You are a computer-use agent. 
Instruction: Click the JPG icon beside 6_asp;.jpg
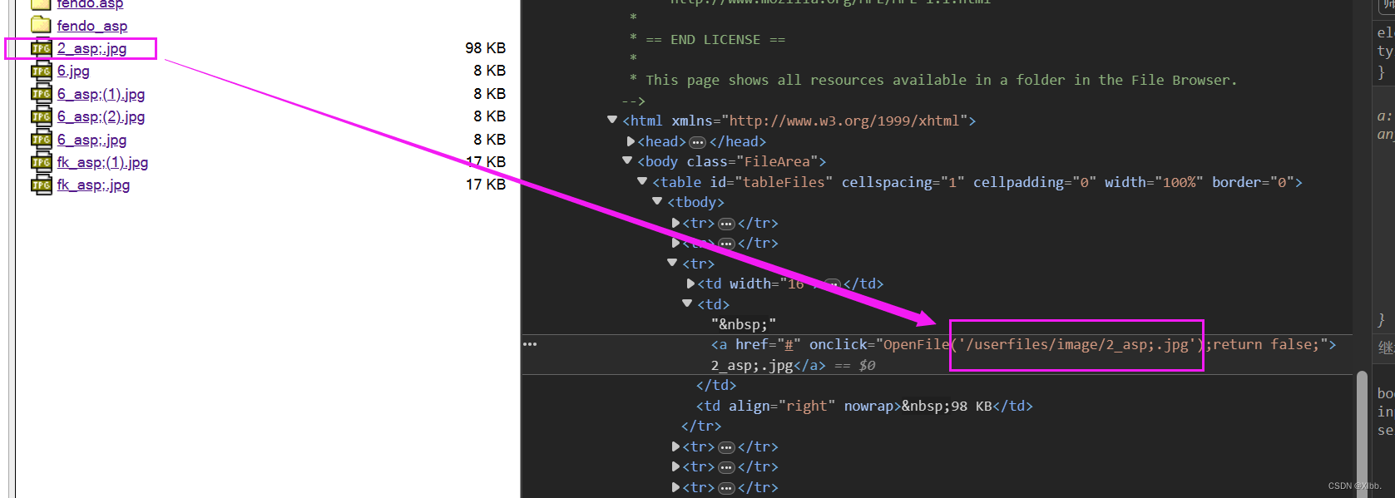click(x=41, y=140)
